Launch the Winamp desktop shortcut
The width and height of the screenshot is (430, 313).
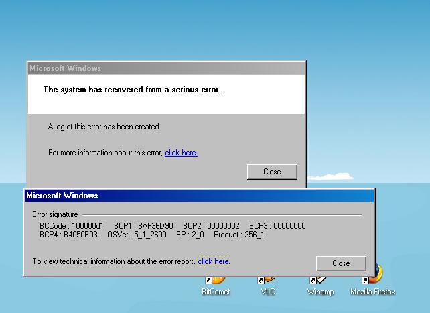point(320,286)
